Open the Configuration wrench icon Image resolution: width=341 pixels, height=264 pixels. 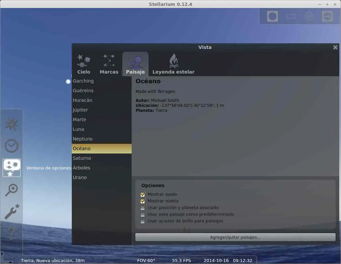pyautogui.click(x=12, y=211)
